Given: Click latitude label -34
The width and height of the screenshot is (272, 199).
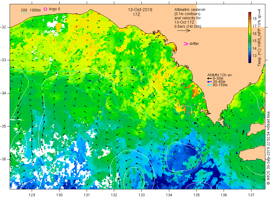Looking at the screenshot, I should [3, 93].
